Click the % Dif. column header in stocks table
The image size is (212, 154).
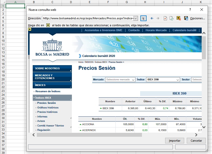(x=141, y=119)
